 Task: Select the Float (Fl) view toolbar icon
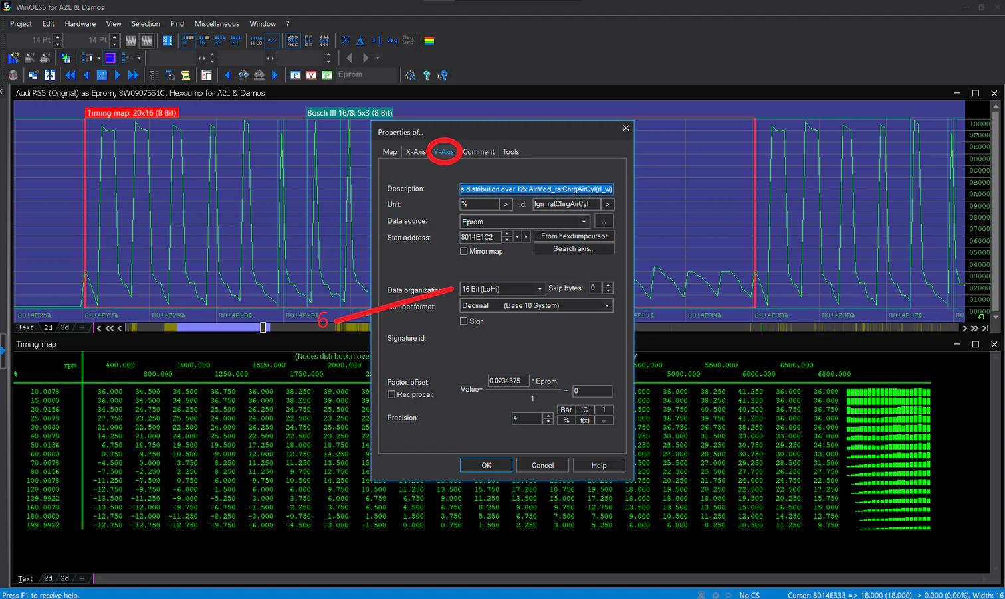235,41
